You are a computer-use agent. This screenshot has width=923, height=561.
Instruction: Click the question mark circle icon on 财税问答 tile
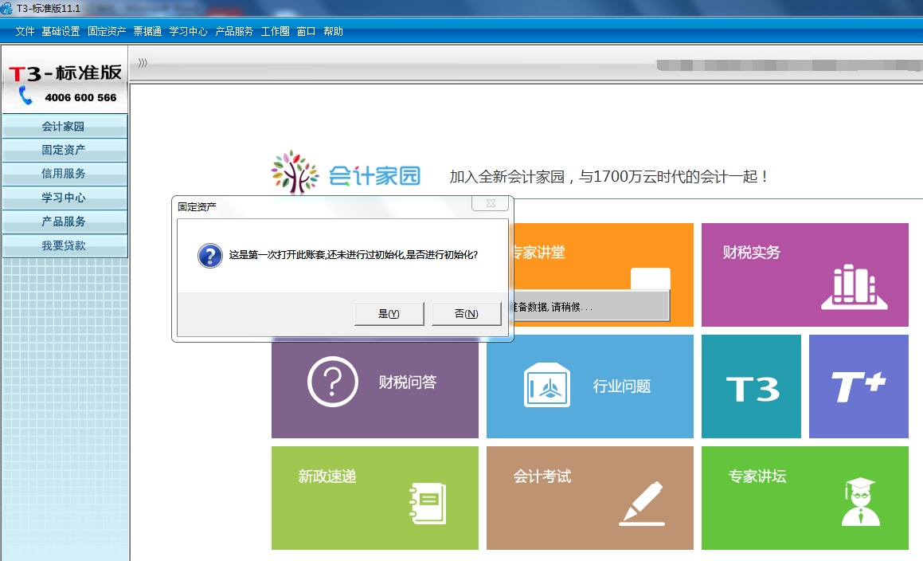pos(333,381)
